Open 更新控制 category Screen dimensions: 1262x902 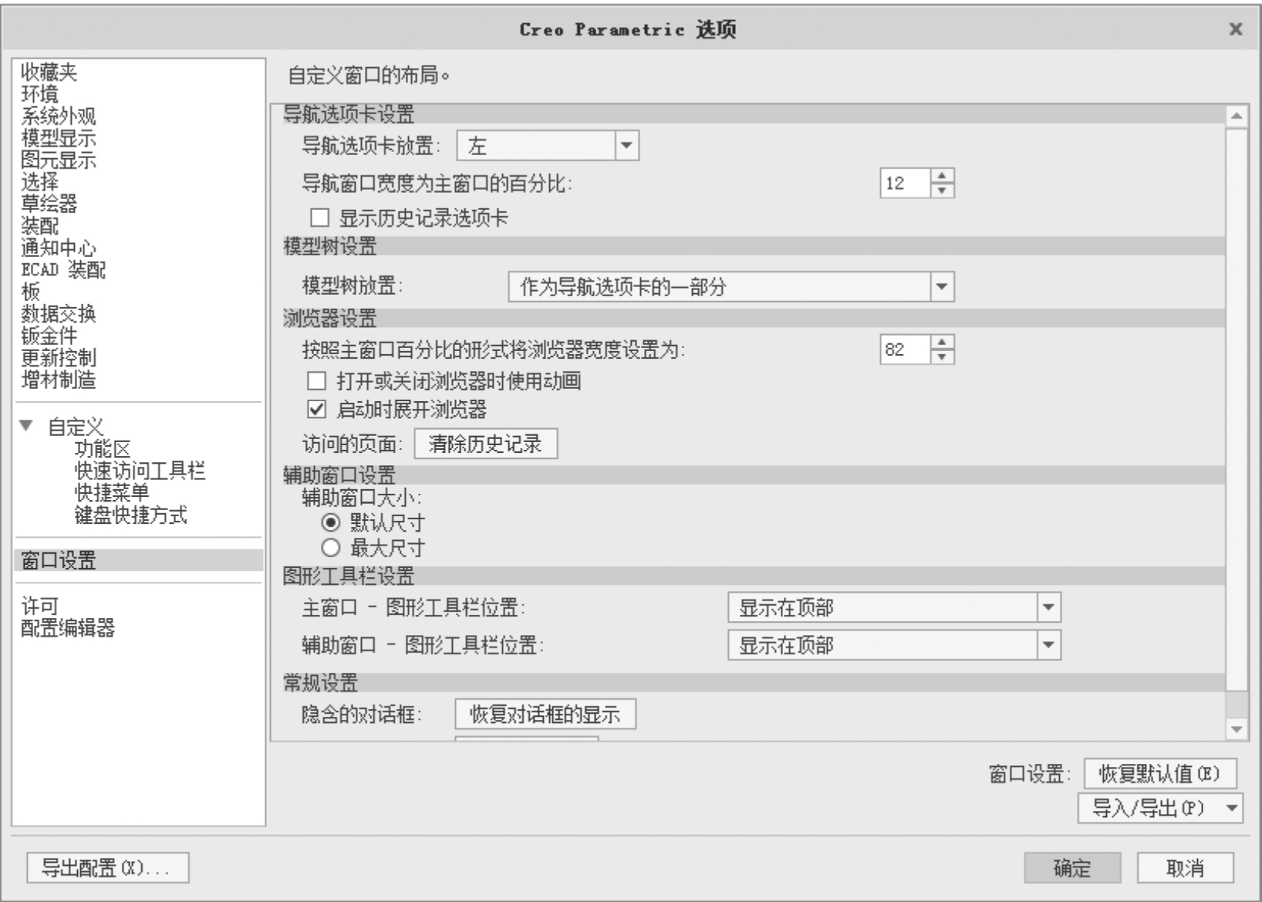point(58,357)
